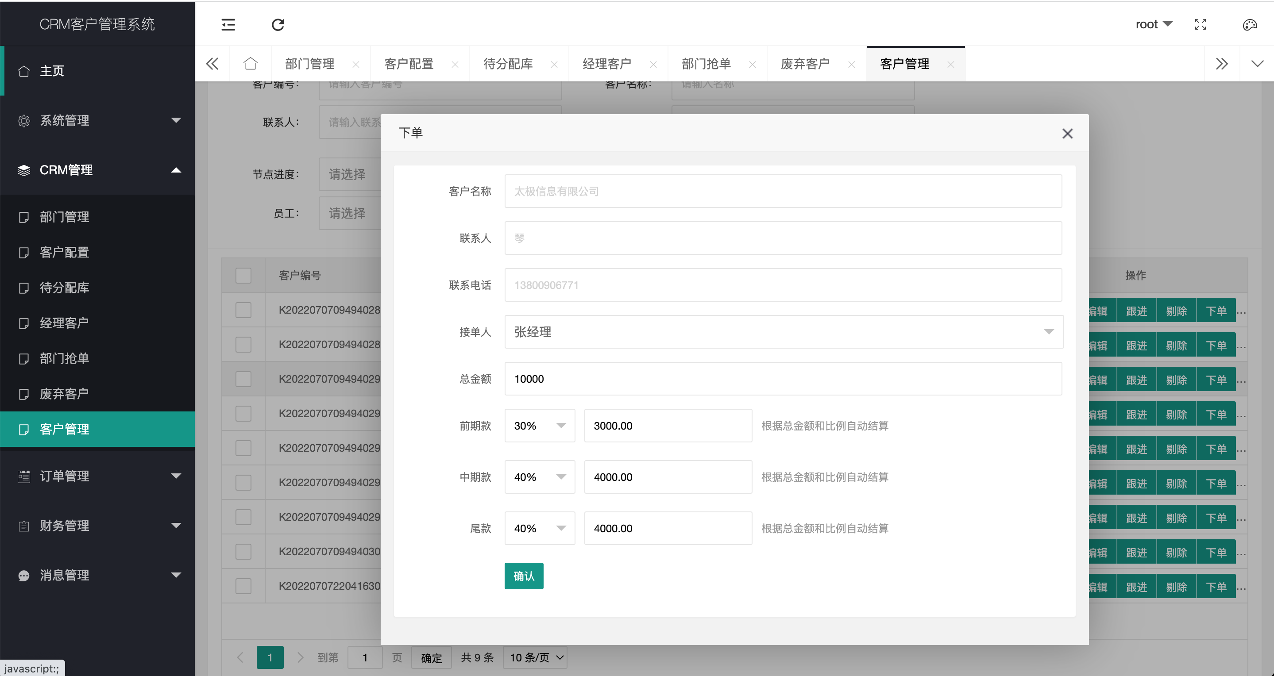Open the theme palette icon
The image size is (1274, 676).
(x=1250, y=24)
